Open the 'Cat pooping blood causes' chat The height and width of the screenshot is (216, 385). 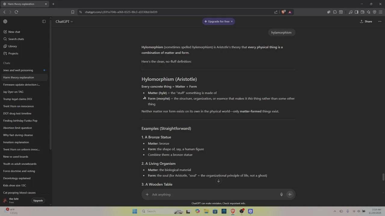click(x=24, y=193)
